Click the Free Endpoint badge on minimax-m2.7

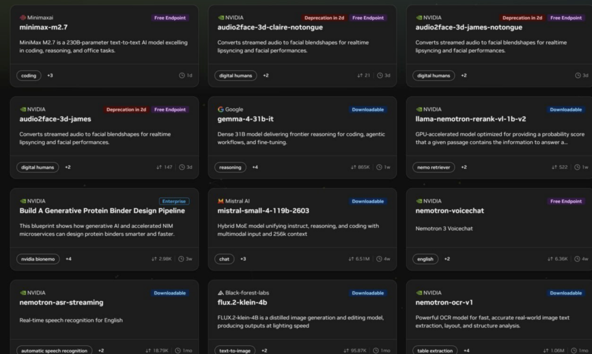pyautogui.click(x=170, y=18)
